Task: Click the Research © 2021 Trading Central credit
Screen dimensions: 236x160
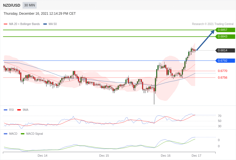Action: 213,24
